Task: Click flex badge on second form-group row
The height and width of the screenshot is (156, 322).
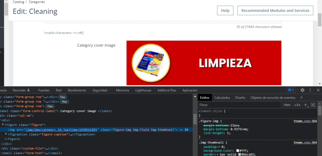Action: pos(64,102)
